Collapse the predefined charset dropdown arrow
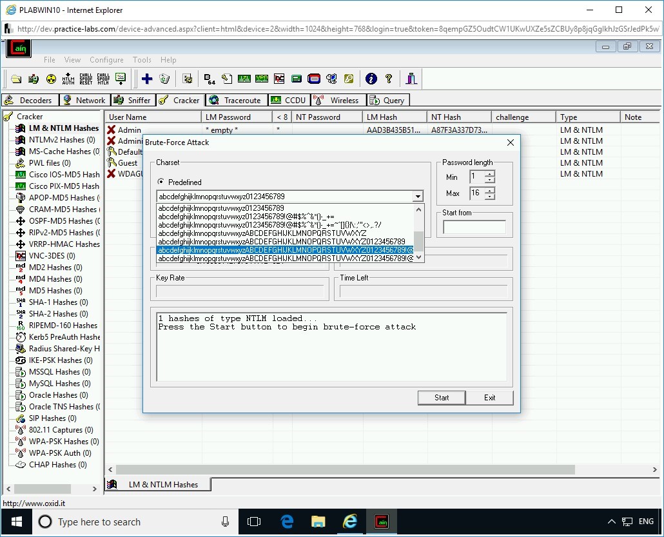Image resolution: width=664 pixels, height=537 pixels. coord(418,197)
